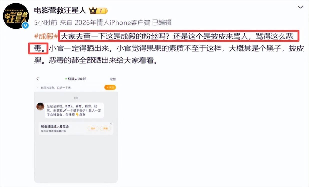This screenshot has height=187, width=309.
Task: Close the harassment warning card
Action: point(111,123)
